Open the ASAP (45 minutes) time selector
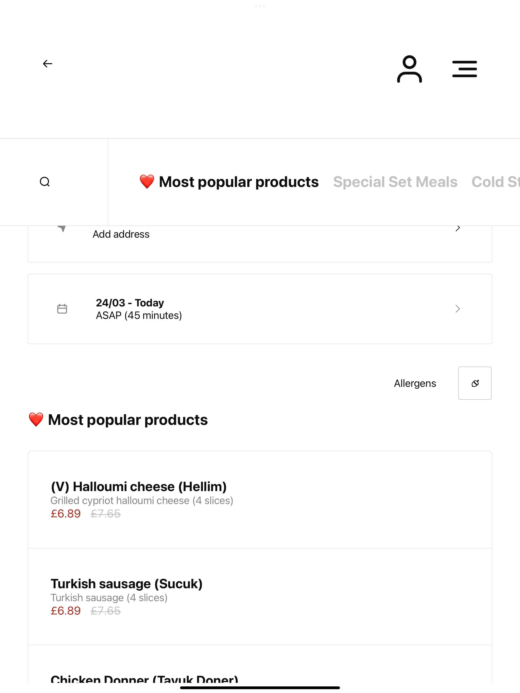The width and height of the screenshot is (520, 693). pyautogui.click(x=139, y=315)
